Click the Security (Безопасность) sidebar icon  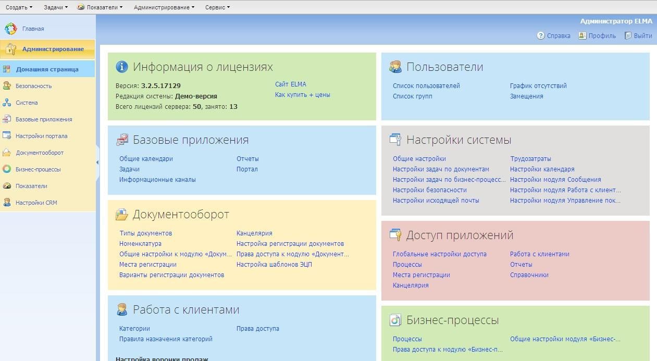(7, 86)
